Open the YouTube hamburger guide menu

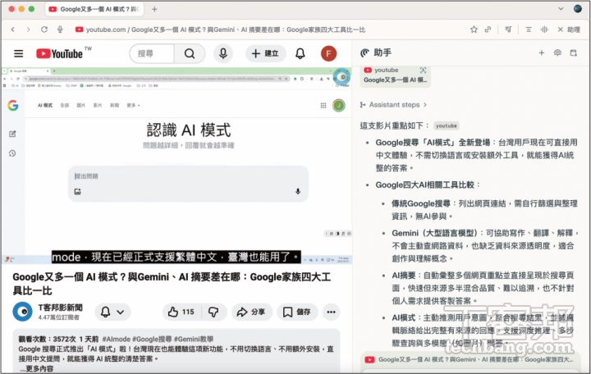click(x=18, y=53)
